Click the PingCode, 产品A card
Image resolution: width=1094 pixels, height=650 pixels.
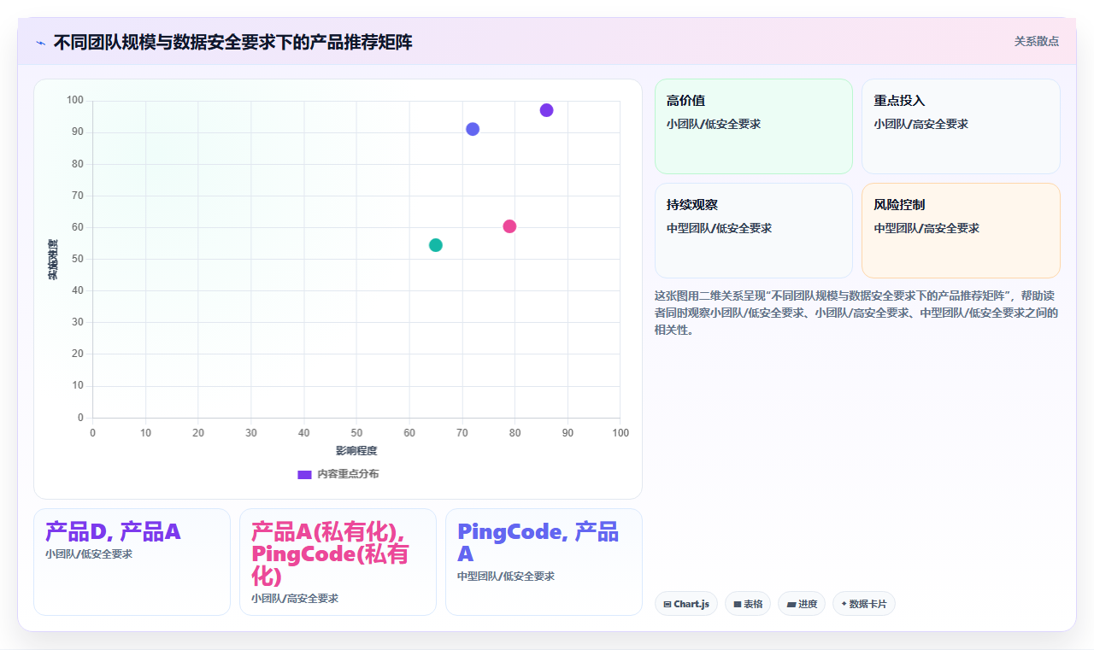[x=544, y=562]
